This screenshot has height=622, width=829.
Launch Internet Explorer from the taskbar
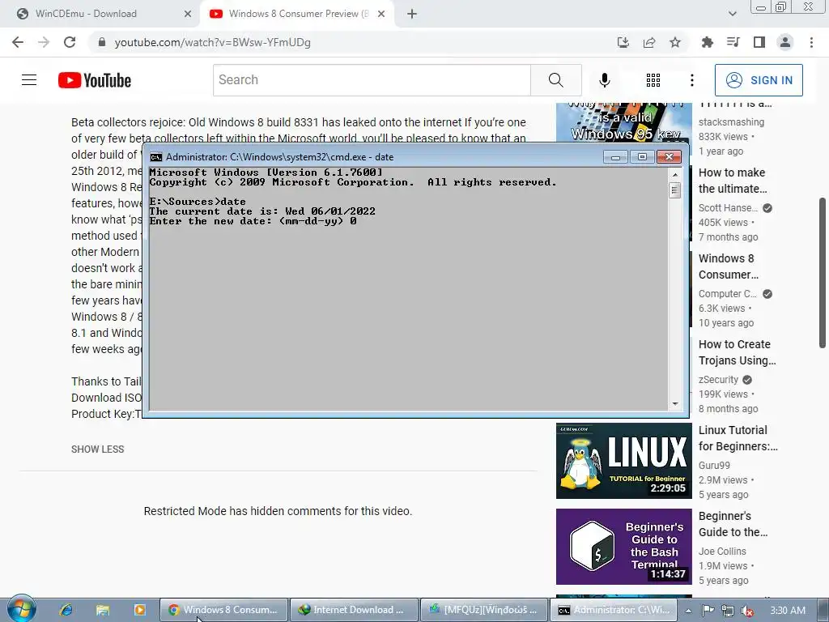66,610
